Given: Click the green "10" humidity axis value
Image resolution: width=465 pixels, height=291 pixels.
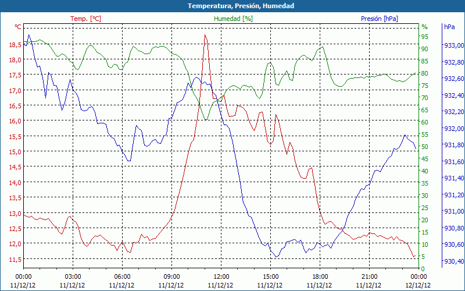Looking at the screenshot, I should pos(425,244).
